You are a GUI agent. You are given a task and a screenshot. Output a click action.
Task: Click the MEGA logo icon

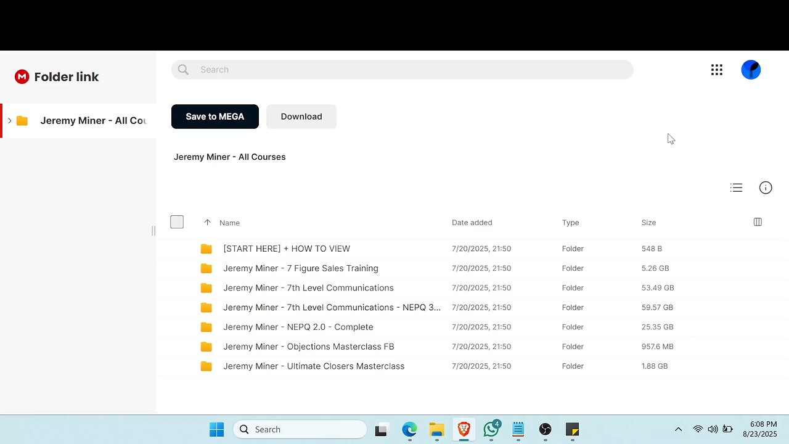click(22, 76)
